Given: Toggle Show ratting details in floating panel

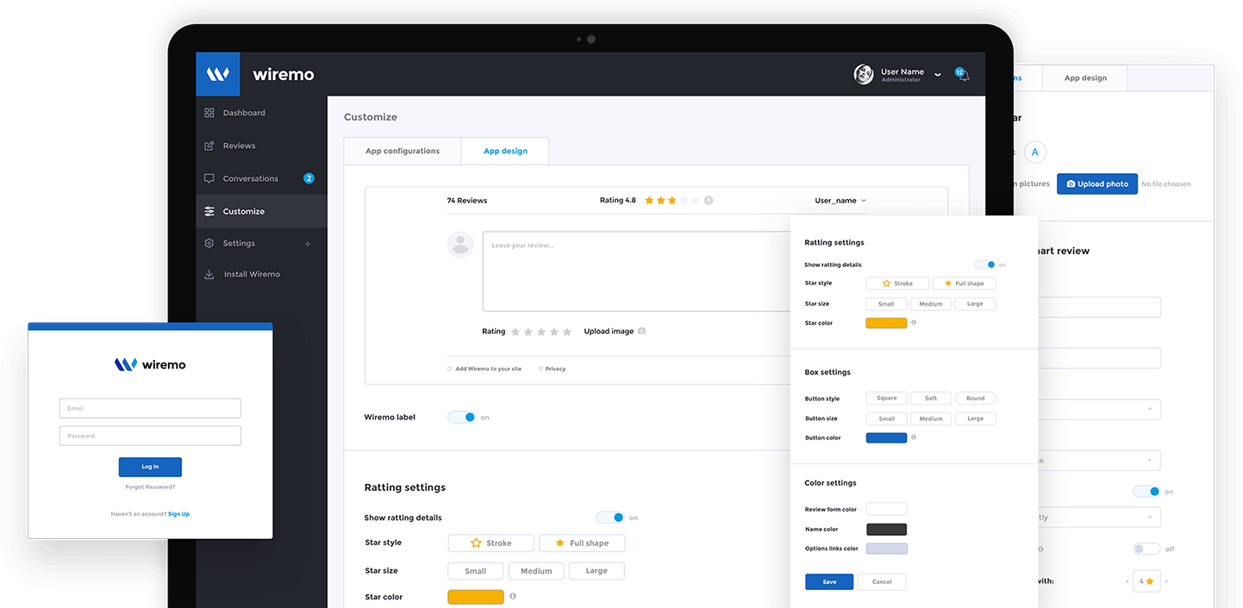Looking at the screenshot, I should (x=984, y=264).
